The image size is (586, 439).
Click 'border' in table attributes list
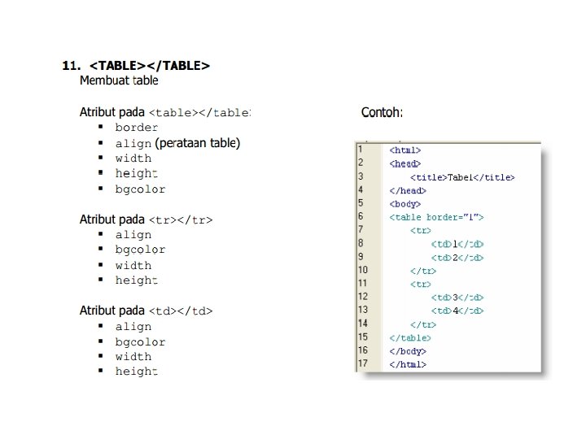pos(137,128)
